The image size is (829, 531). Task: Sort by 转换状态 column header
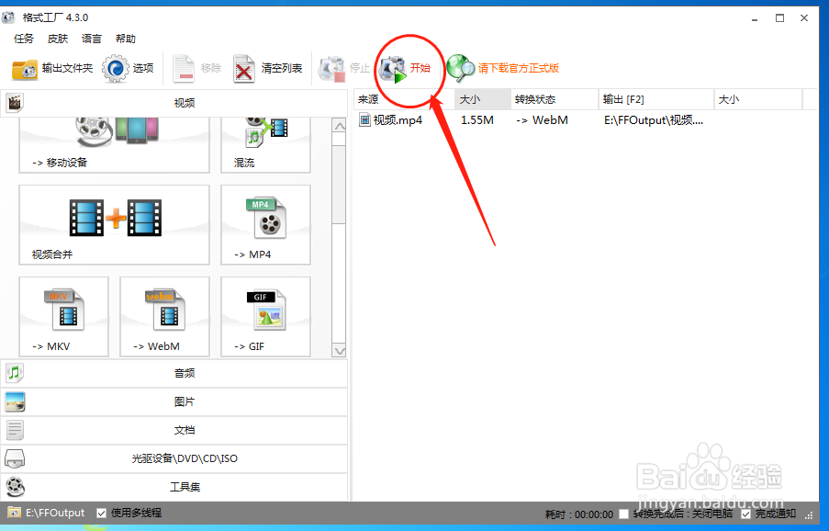click(555, 99)
